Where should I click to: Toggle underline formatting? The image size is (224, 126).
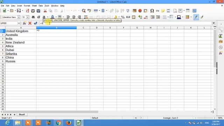[44, 17]
